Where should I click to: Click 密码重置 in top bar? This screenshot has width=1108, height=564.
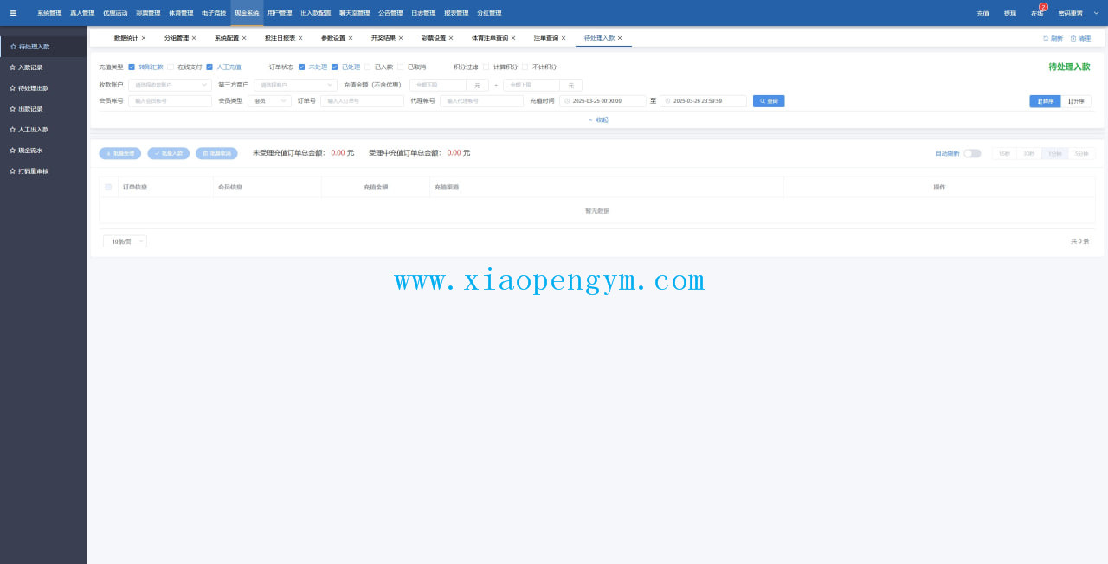(1070, 14)
